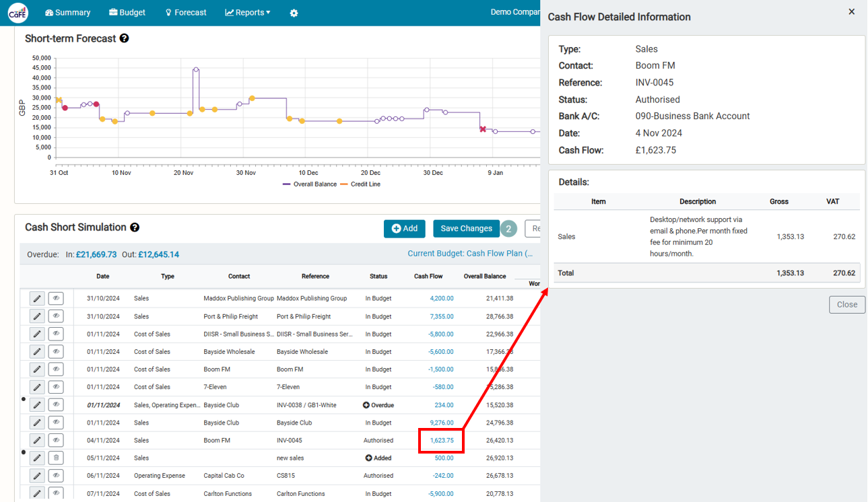This screenshot has width=868, height=502.
Task: Open cash flow amount 7,355.00
Action: pyautogui.click(x=442, y=316)
